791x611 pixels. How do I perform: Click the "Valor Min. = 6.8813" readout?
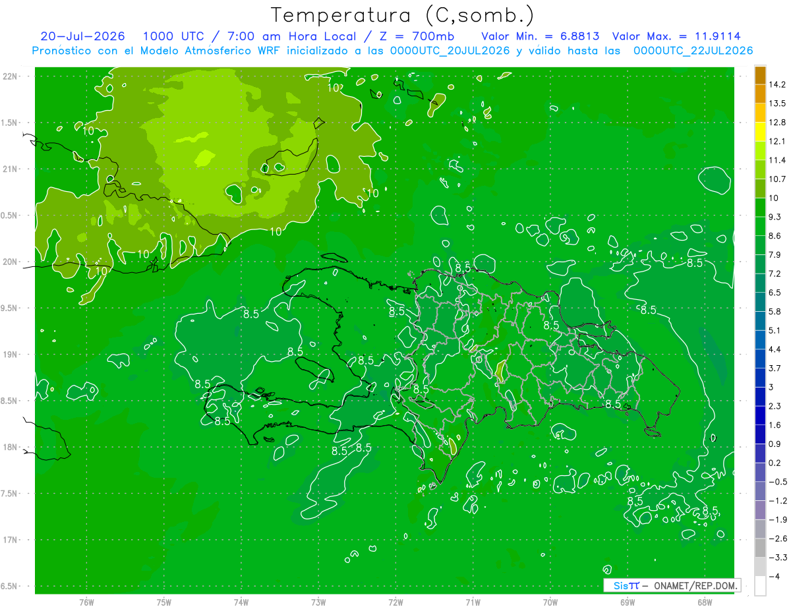(x=541, y=36)
